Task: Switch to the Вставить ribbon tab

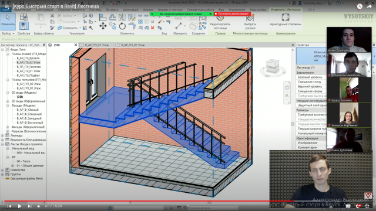Action: click(112, 10)
